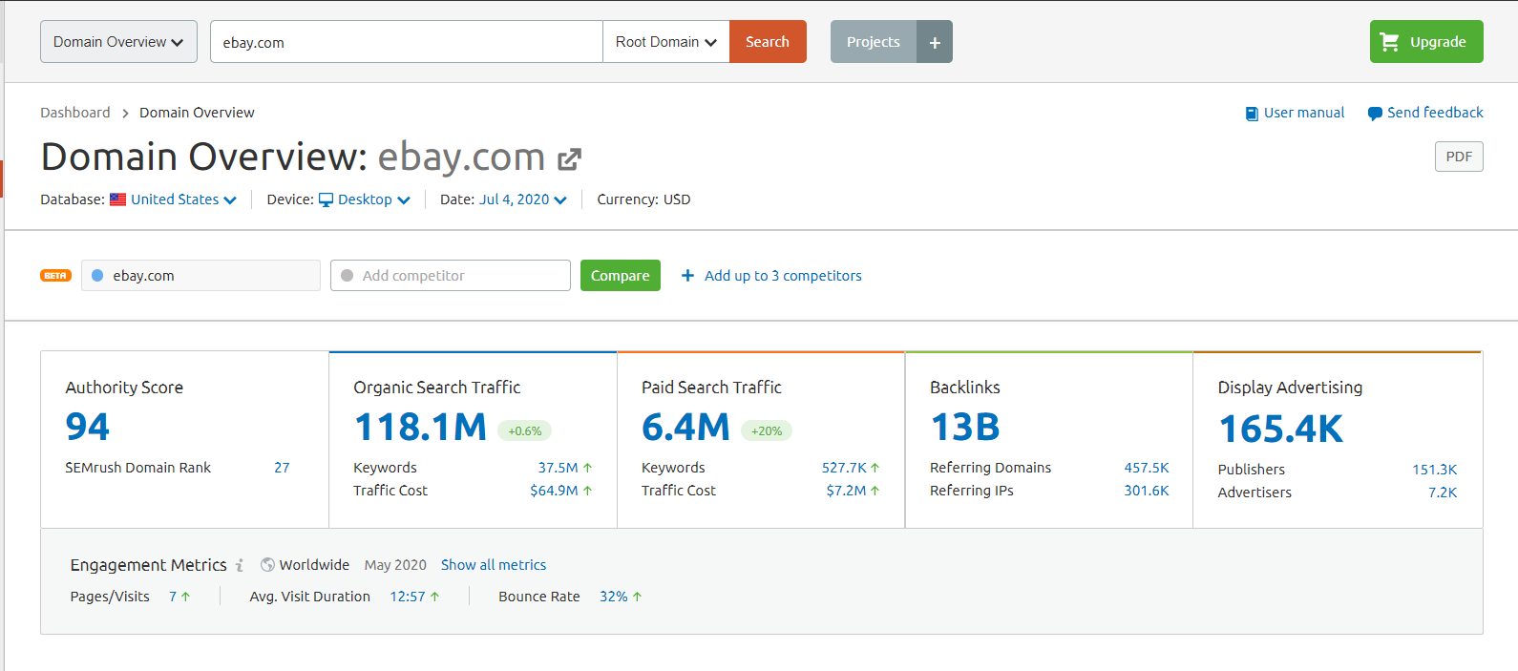Click the gray dot in Add competitor
Image resolution: width=1518 pixels, height=671 pixels.
point(347,276)
